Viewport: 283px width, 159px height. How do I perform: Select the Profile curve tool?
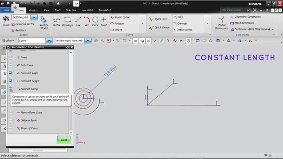tap(57, 21)
